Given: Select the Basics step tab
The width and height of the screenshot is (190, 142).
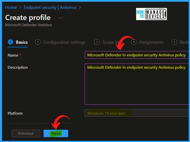Looking at the screenshot, I should click(18, 42).
